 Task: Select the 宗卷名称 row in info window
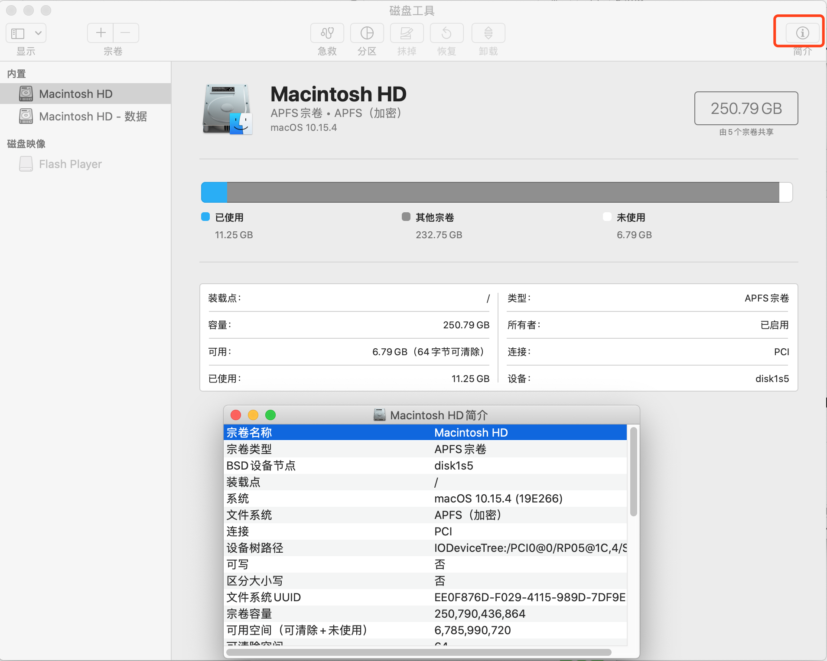[425, 432]
